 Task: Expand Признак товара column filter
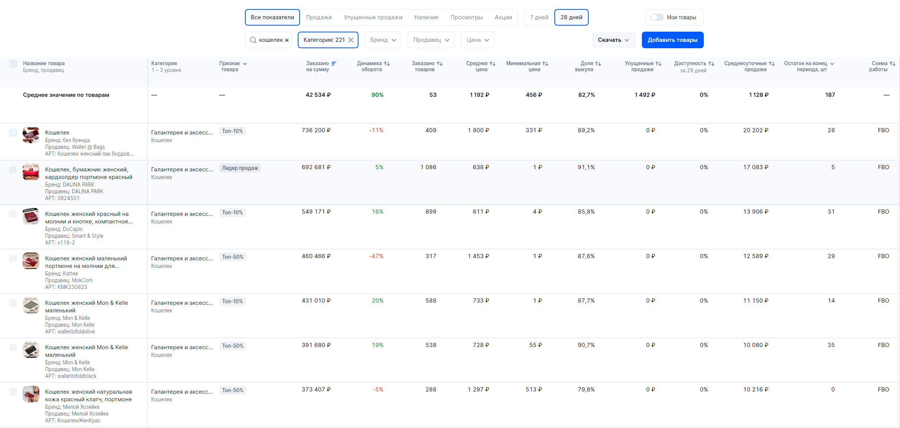click(245, 64)
